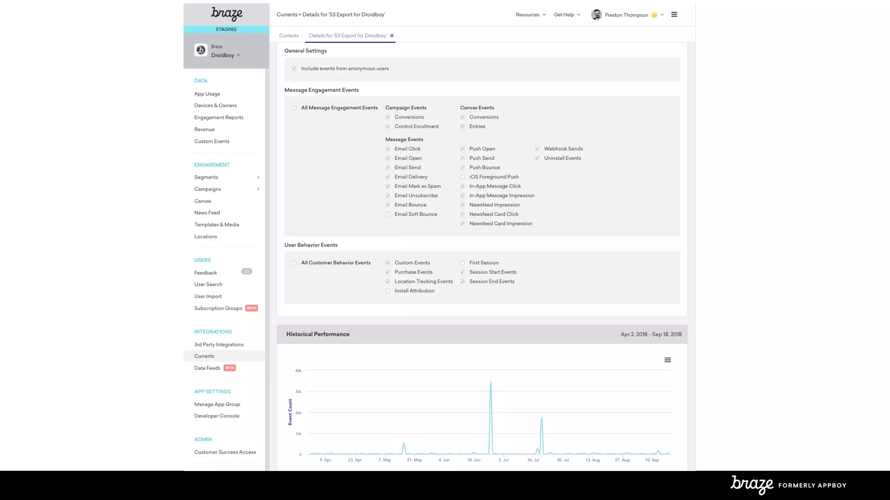This screenshot has width=890, height=500.
Task: Open the Get Help dropdown
Action: coord(567,15)
